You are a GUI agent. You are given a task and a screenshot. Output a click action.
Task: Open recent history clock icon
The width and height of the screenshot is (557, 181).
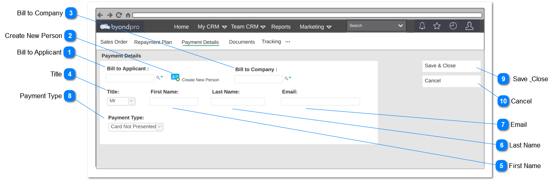(x=453, y=26)
